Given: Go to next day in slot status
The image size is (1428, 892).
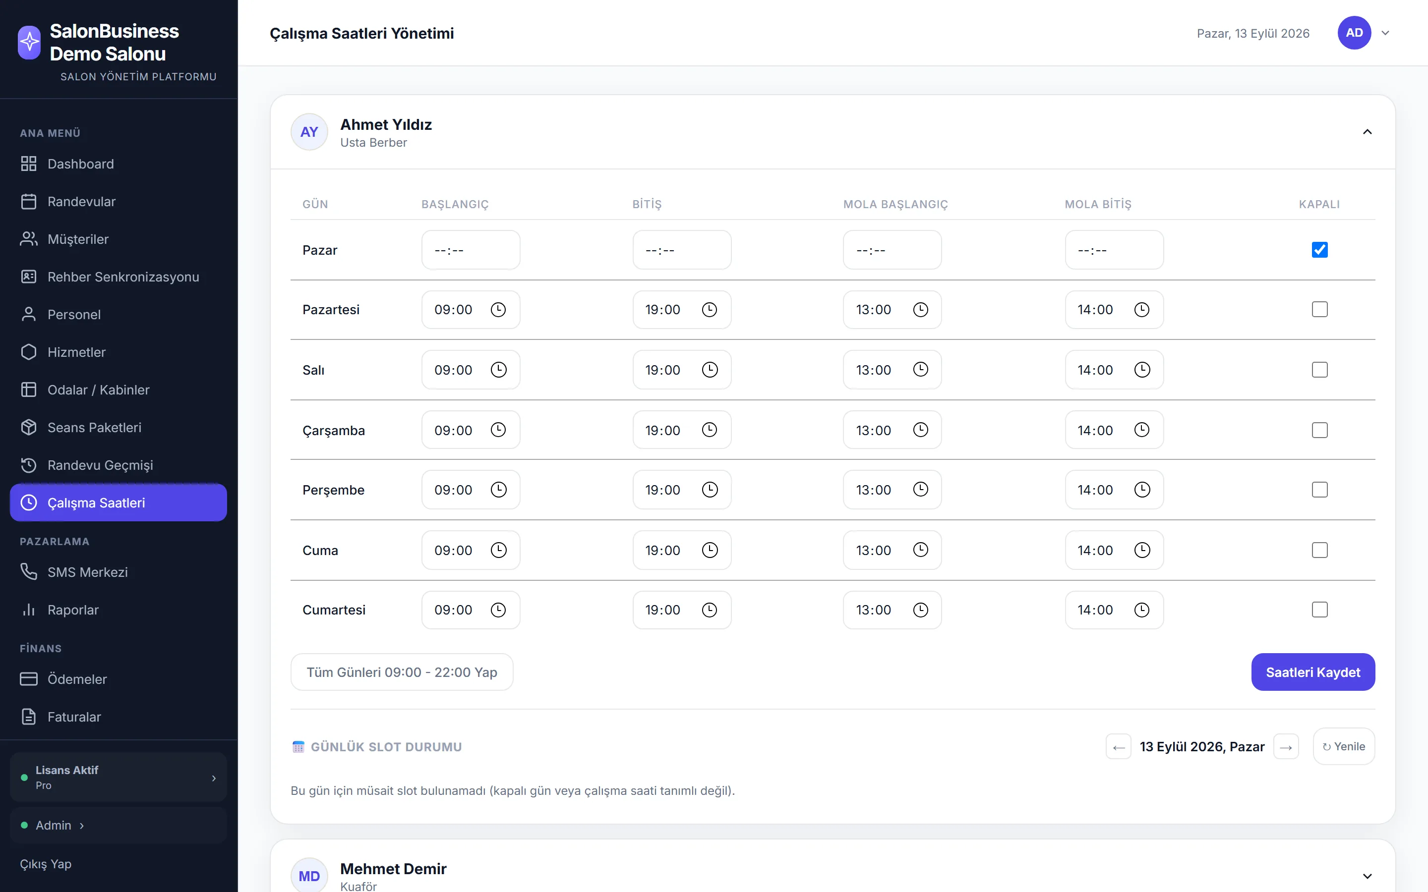Looking at the screenshot, I should click(x=1286, y=747).
